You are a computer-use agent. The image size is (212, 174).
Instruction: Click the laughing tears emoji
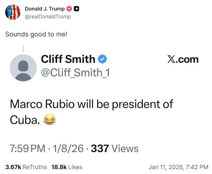[x=49, y=119]
